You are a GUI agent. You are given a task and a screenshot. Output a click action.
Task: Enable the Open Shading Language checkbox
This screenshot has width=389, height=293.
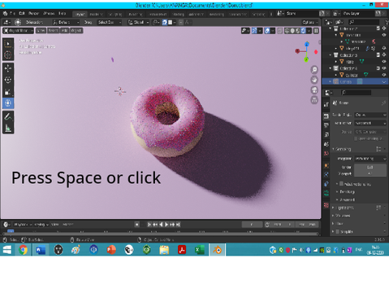coord(356,138)
